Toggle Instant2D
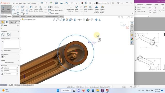Image resolution: width=165 pixels, height=93 pixels. tap(90, 8)
